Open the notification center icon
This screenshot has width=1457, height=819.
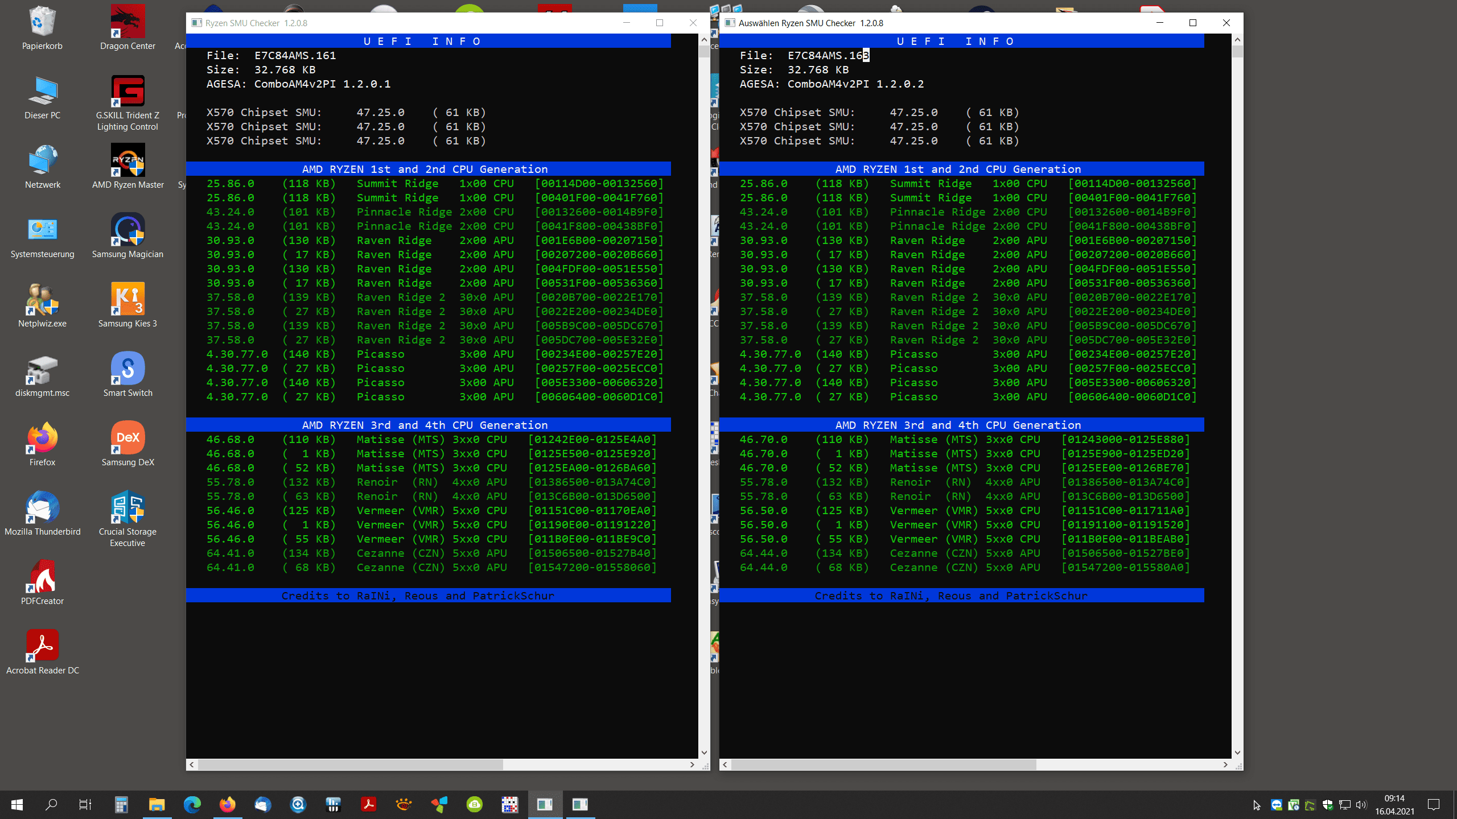[1434, 804]
